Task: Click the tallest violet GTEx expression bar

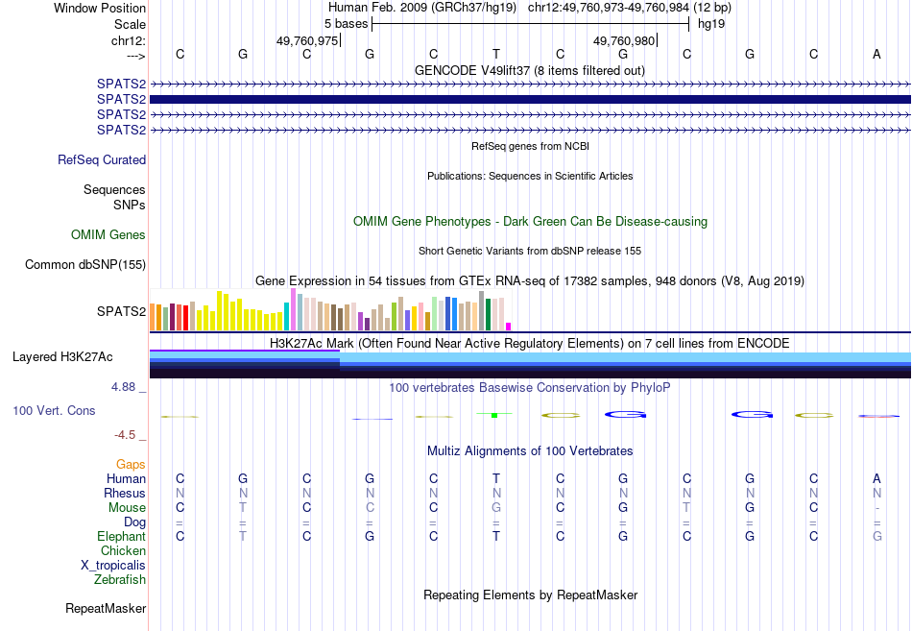Action: (x=293, y=309)
